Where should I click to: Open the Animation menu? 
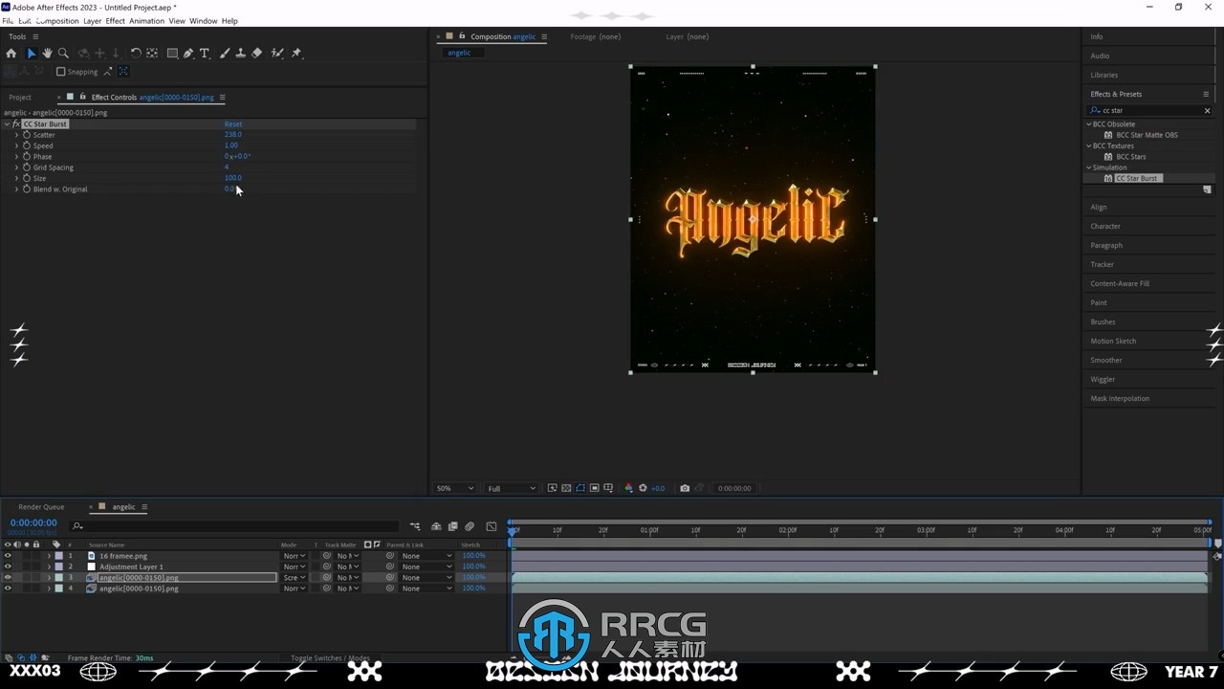pyautogui.click(x=146, y=21)
